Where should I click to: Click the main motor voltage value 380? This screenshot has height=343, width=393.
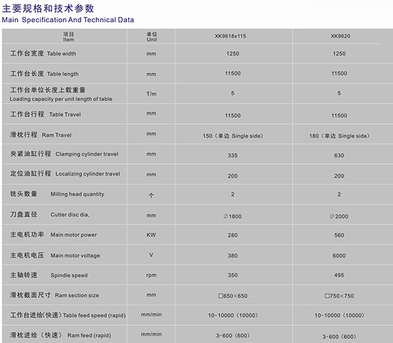pyautogui.click(x=233, y=256)
